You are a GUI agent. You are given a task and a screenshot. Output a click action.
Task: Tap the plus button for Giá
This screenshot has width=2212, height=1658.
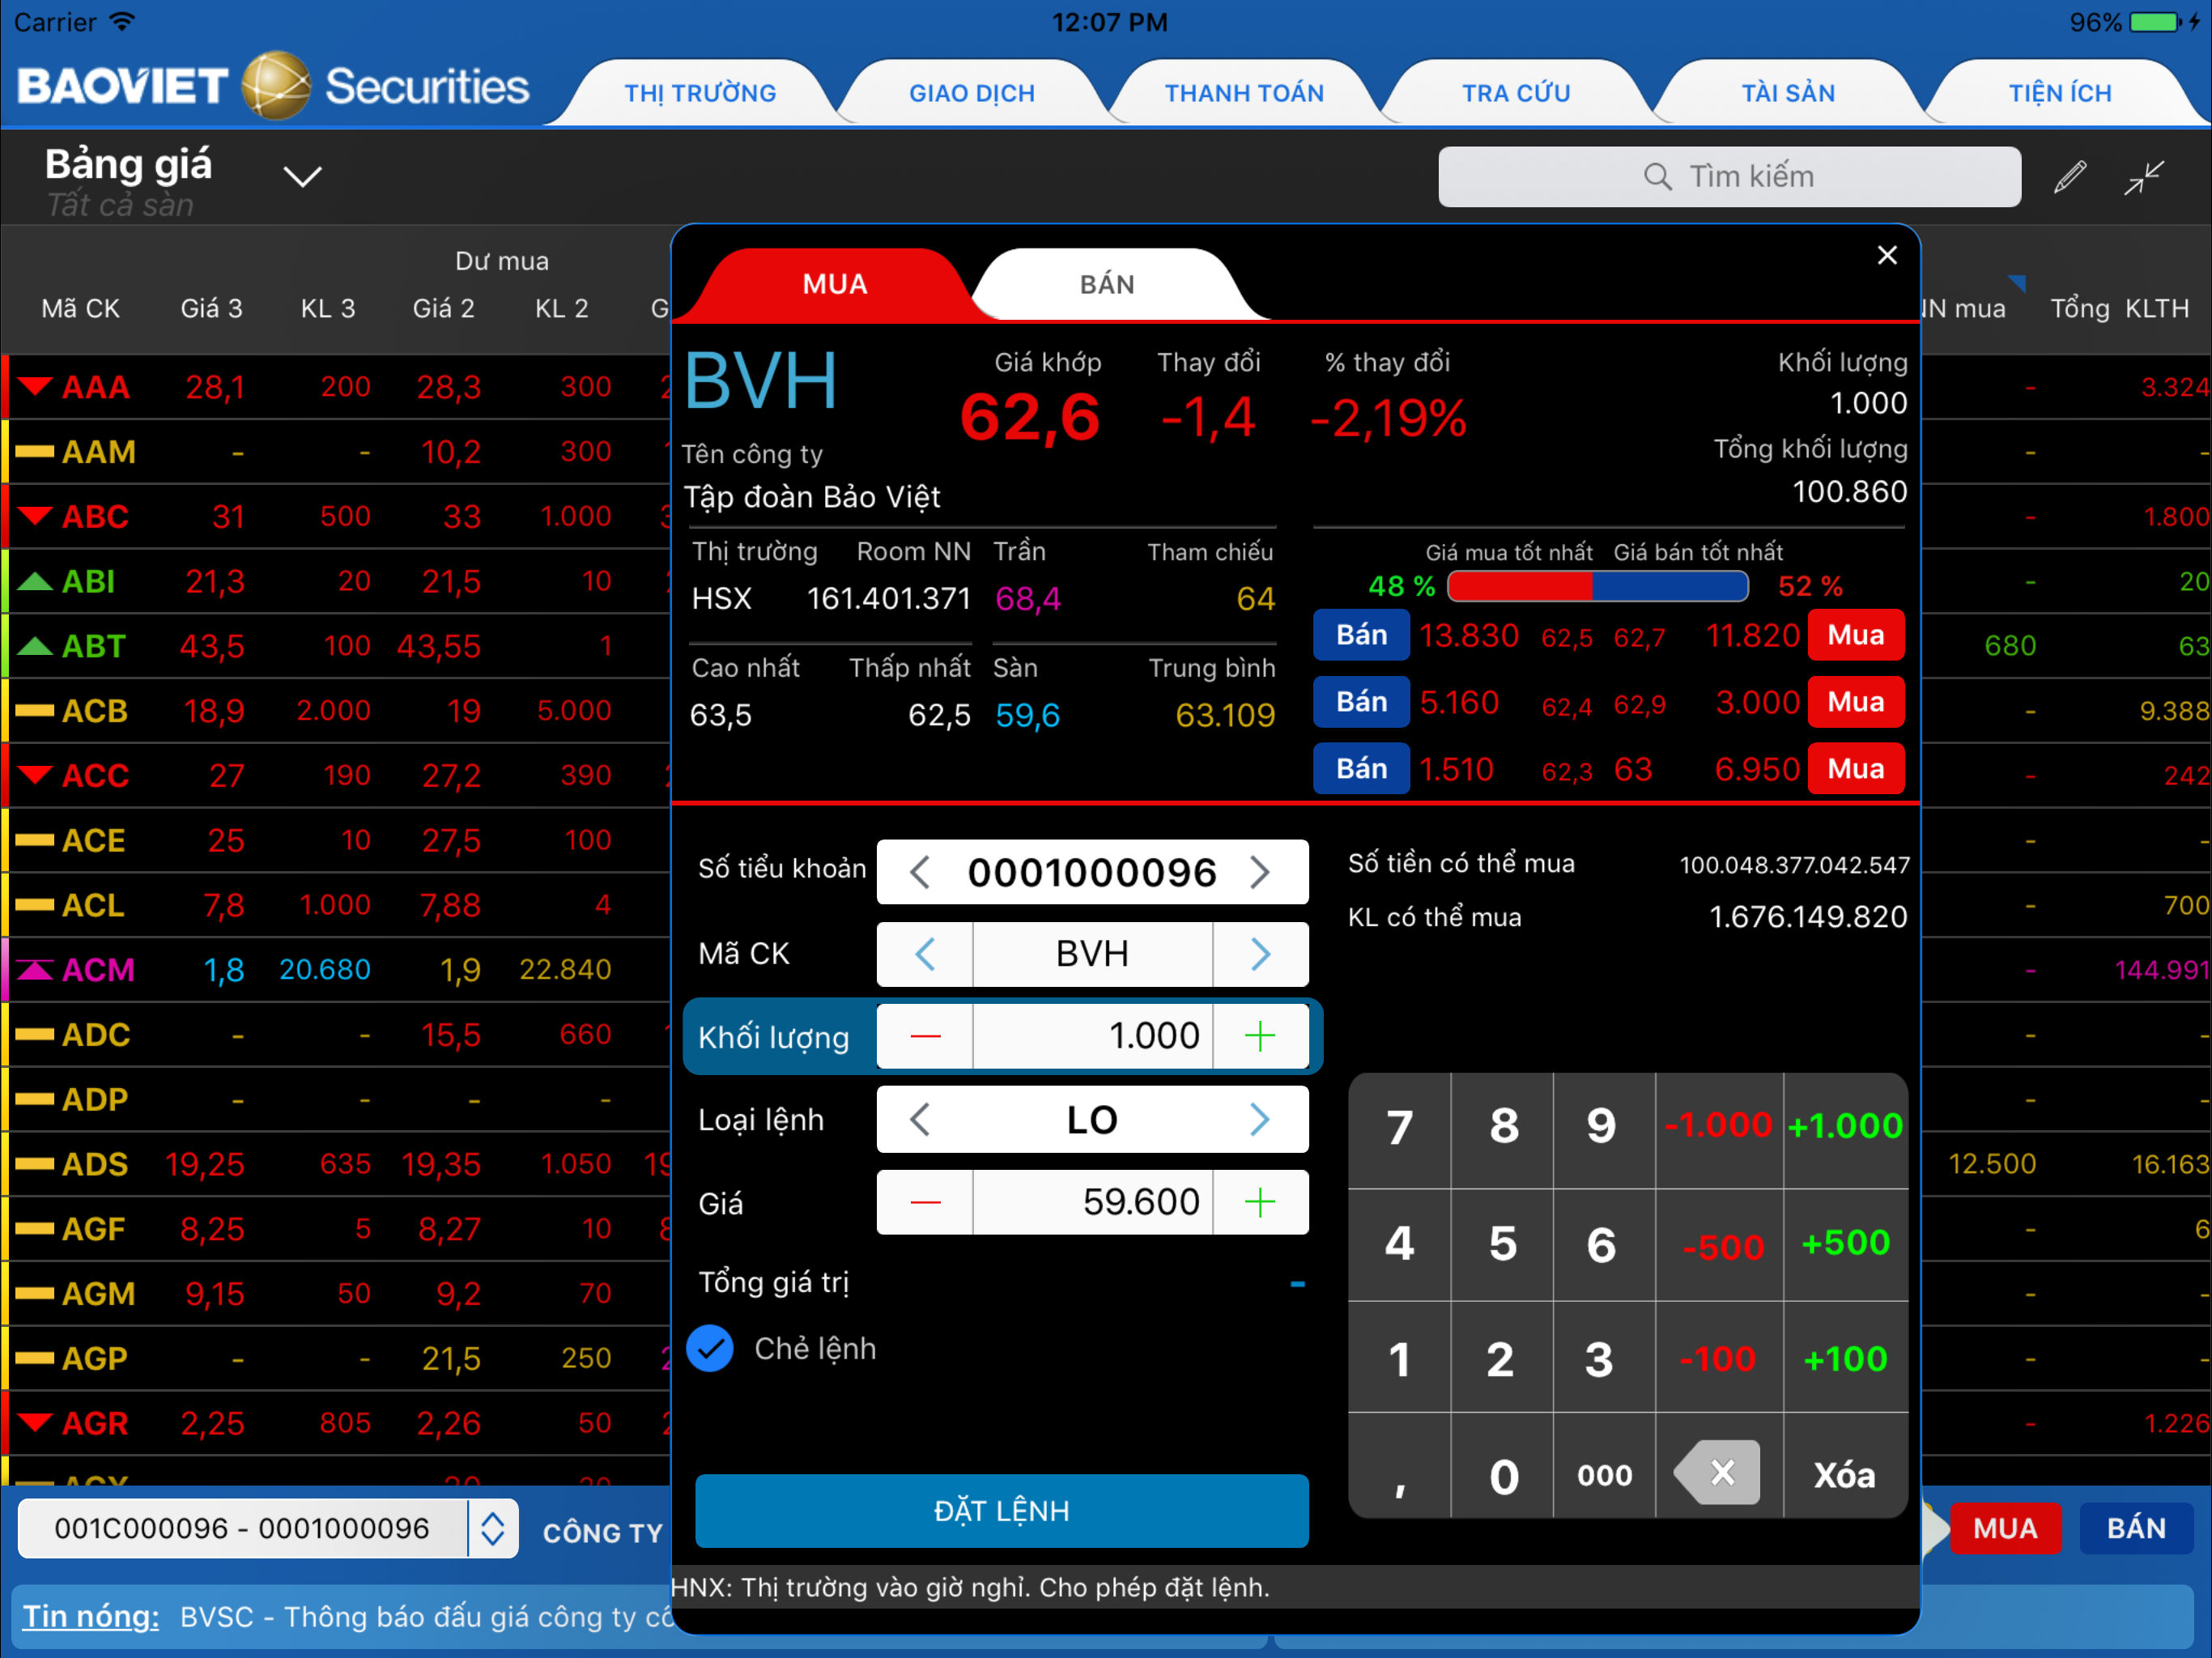[x=1259, y=1202]
